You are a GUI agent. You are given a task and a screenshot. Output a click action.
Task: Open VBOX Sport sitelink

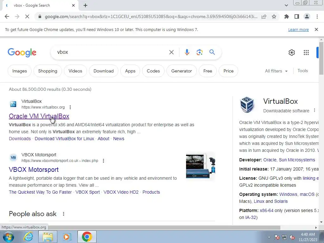point(88,192)
